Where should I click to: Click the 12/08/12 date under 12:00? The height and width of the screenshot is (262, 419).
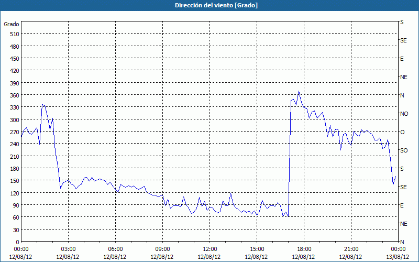point(209,257)
